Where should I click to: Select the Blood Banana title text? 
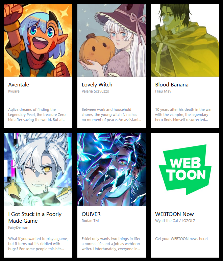(172, 84)
